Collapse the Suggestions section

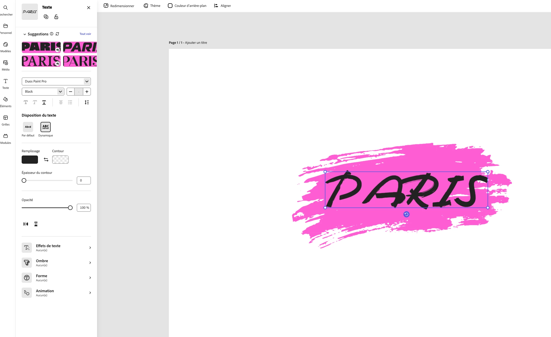25,34
